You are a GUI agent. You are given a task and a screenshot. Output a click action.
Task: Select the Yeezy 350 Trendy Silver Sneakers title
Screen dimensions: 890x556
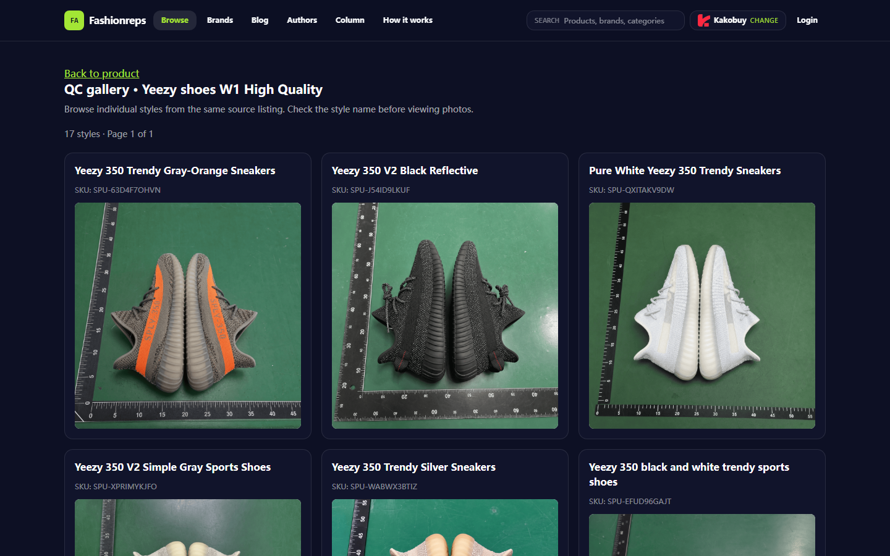(413, 467)
